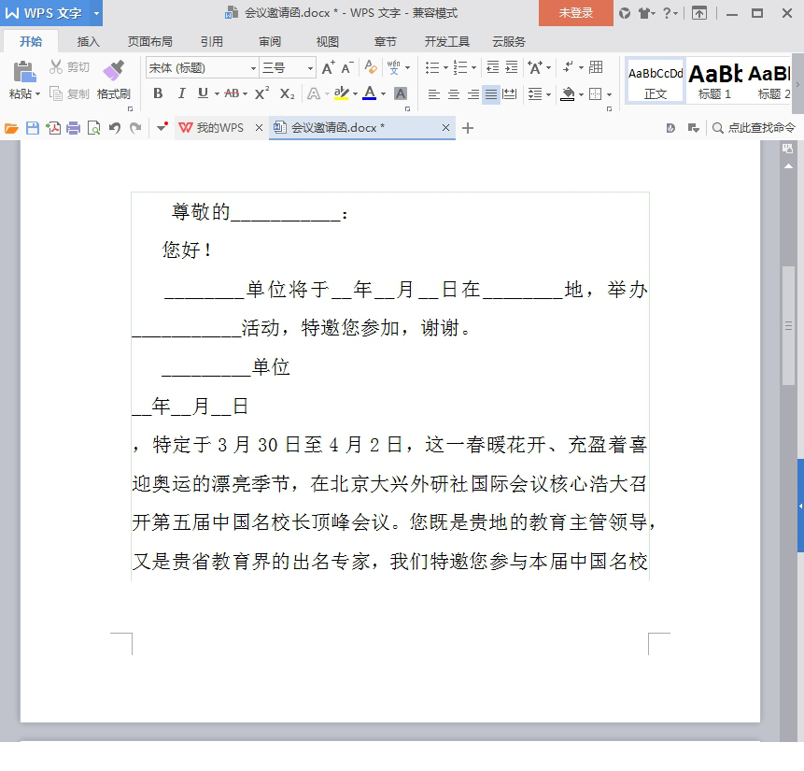The width and height of the screenshot is (804, 771).
Task: Undo last action arrow icon
Action: pyautogui.click(x=115, y=128)
